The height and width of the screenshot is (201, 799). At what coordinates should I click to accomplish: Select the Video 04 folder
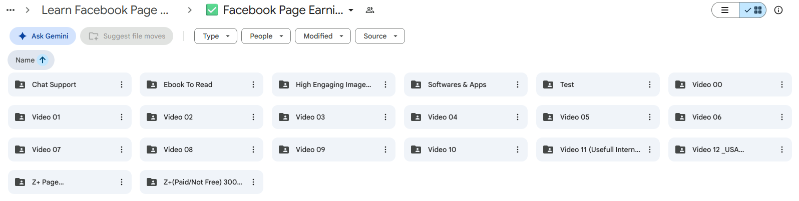[466, 117]
